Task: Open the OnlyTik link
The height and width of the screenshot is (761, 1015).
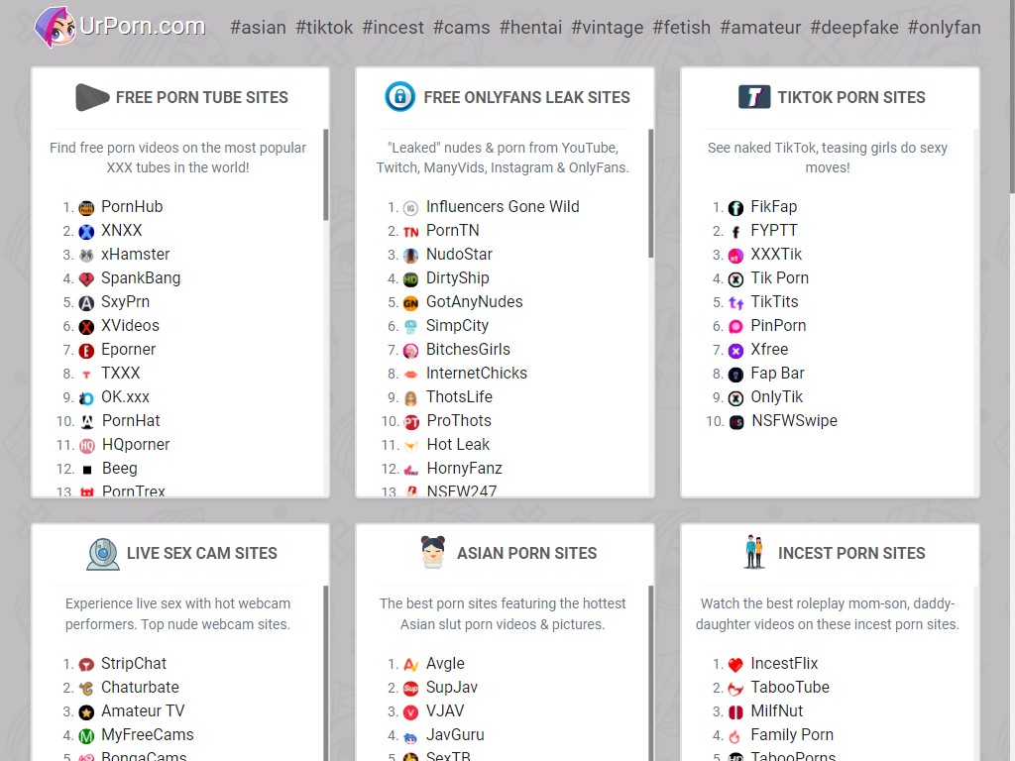Action: tap(777, 397)
